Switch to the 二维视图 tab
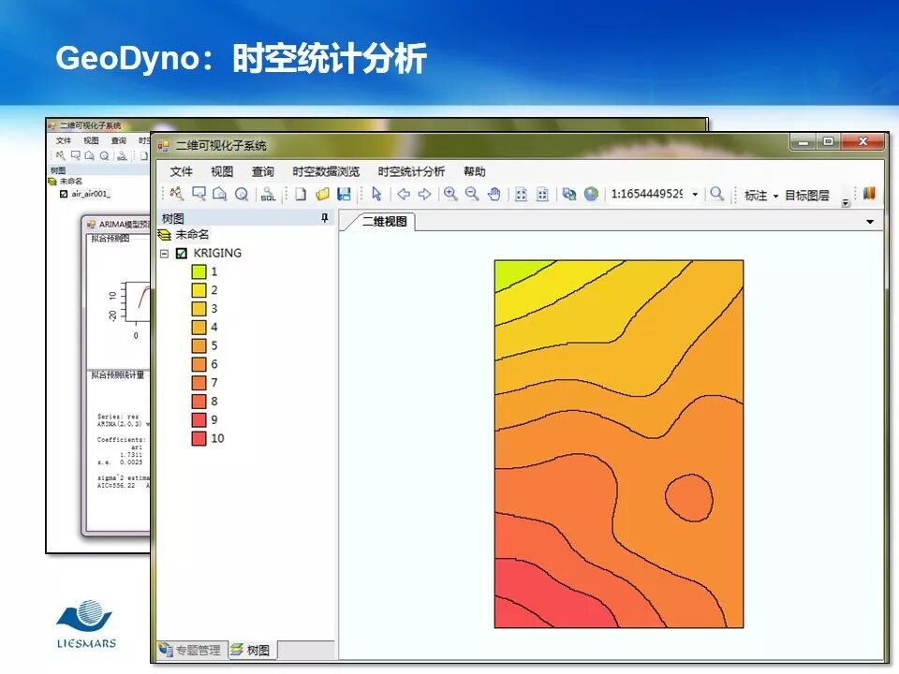The width and height of the screenshot is (899, 674). tap(384, 221)
